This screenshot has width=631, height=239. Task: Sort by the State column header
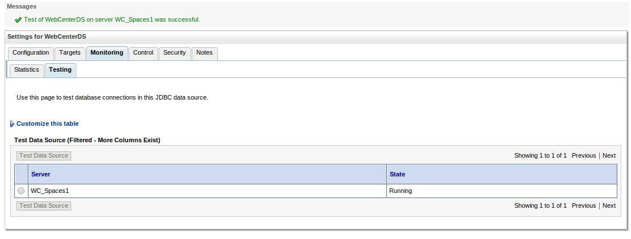(398, 175)
